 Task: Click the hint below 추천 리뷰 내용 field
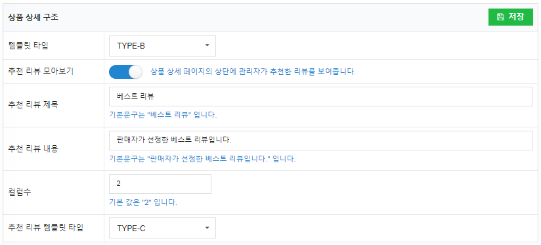click(x=202, y=159)
